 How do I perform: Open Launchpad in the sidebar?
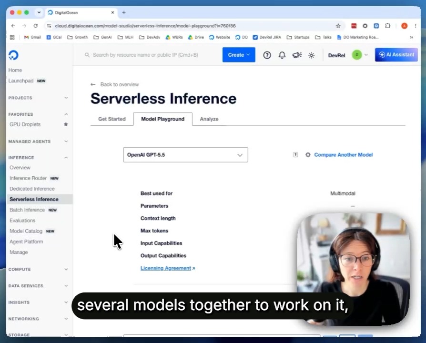(21, 81)
